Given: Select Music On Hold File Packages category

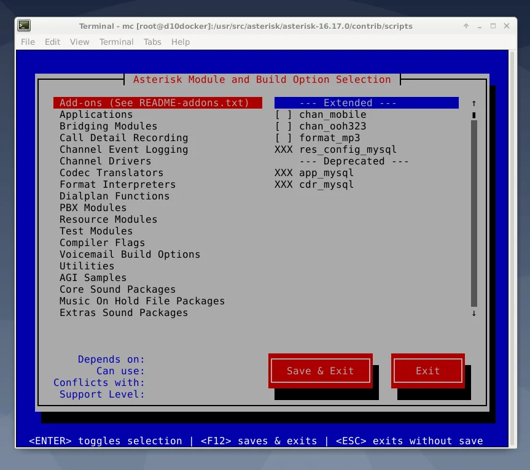Looking at the screenshot, I should pyautogui.click(x=142, y=301).
